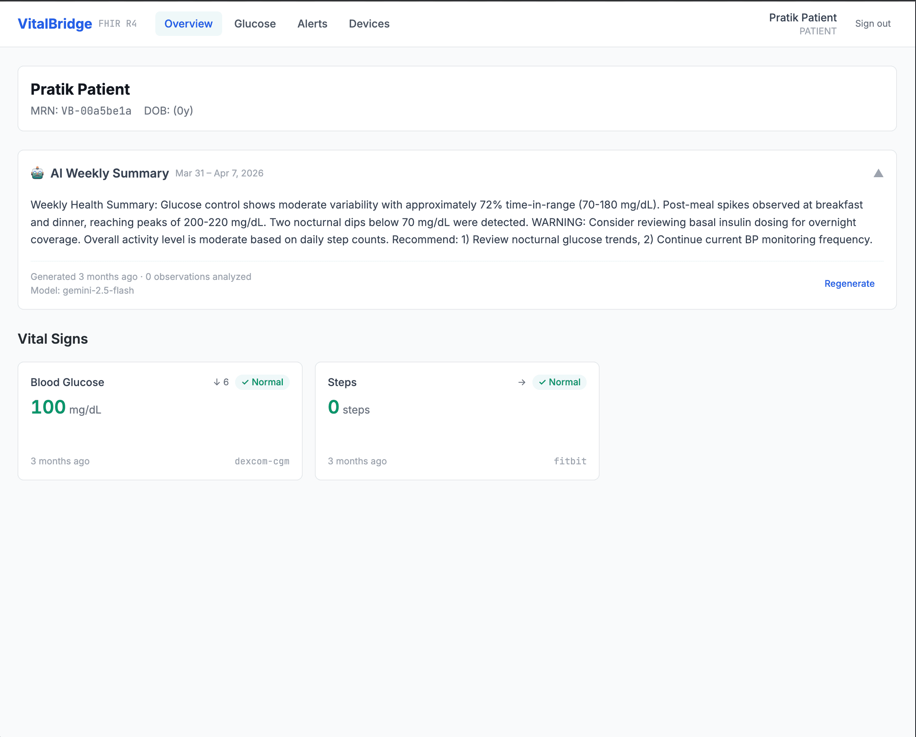Sign out of the account
The height and width of the screenshot is (737, 916).
point(872,24)
